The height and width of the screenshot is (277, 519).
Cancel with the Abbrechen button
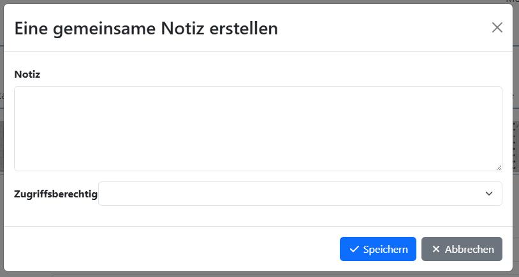[462, 249]
